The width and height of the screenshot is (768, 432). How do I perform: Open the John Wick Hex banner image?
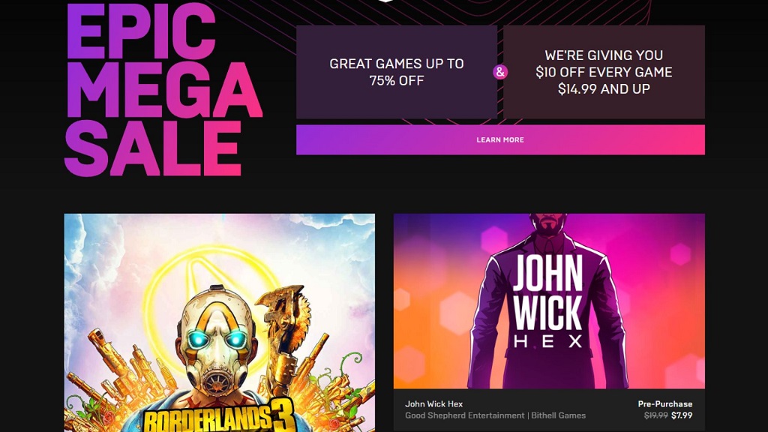549,301
